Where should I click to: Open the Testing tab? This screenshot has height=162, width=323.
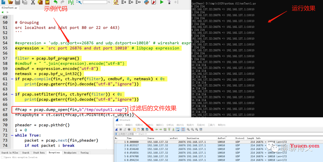[x=84, y=153]
